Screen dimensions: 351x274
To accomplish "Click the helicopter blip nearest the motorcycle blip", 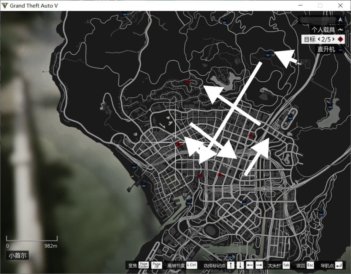I will click(267, 54).
